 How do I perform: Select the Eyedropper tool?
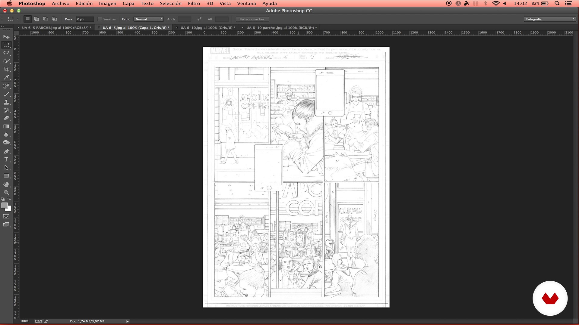6,77
